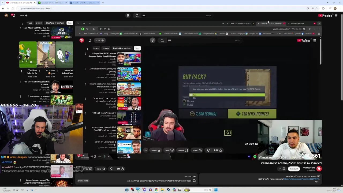Open Team Vitality vs FURIA semifinals thumbnail
The height and width of the screenshot is (193, 343).
click(x=62, y=33)
